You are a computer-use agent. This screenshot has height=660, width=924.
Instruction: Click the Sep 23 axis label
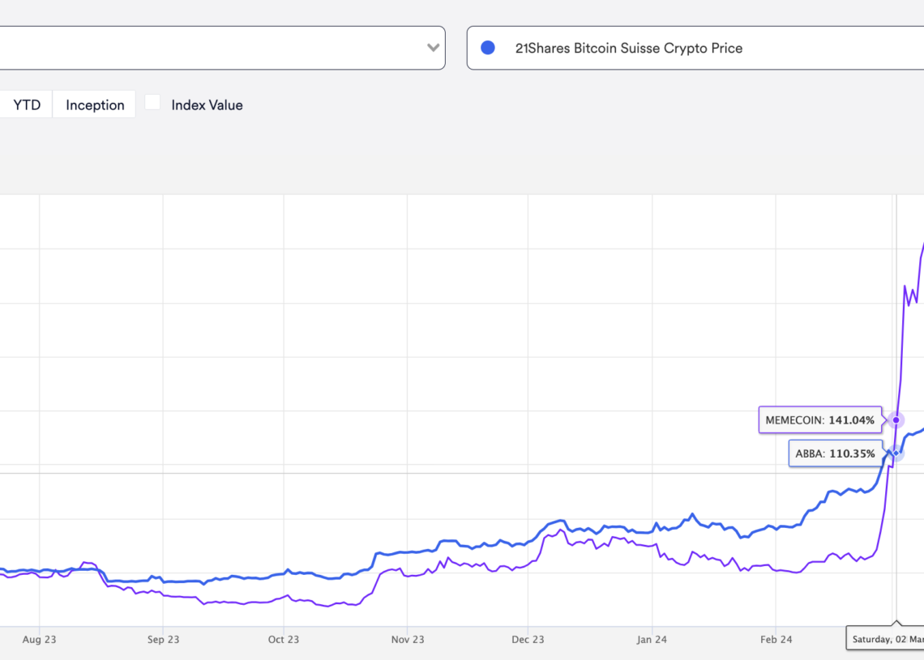click(163, 639)
